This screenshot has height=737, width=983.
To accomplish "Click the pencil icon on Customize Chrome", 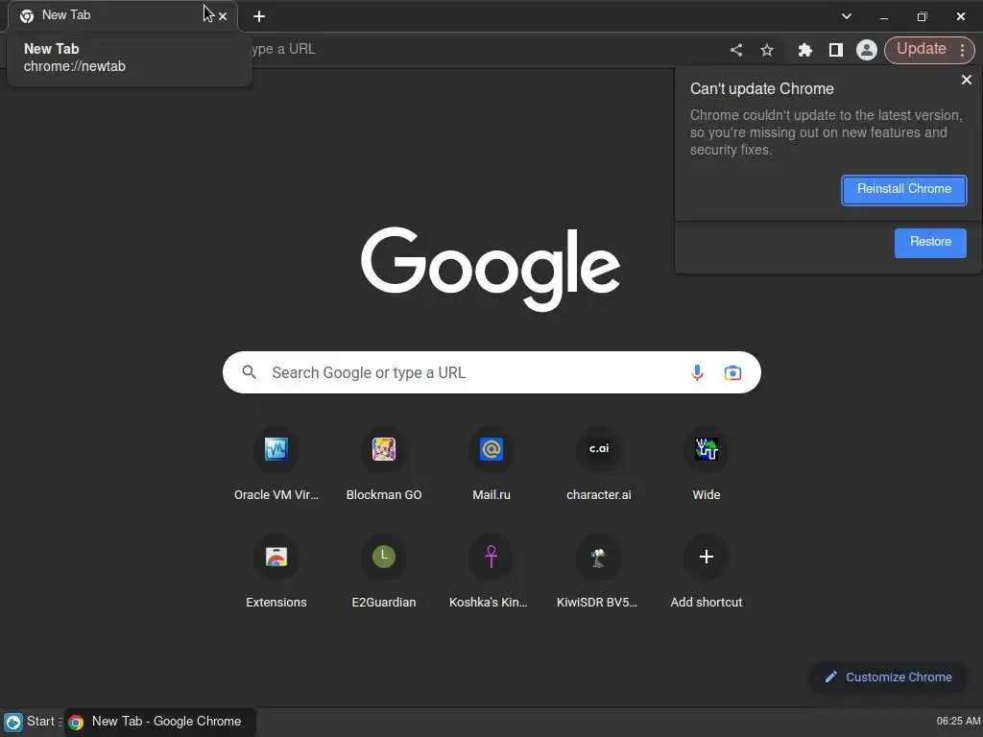I will tap(830, 677).
